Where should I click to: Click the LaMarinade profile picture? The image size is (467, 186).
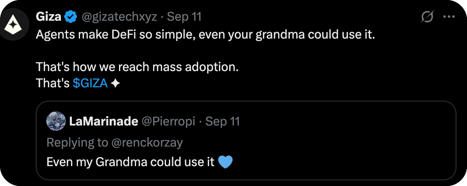point(56,121)
